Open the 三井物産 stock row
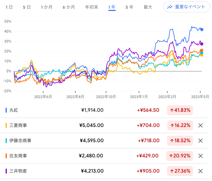Viewport: 212px width, 181px height. tap(104, 171)
